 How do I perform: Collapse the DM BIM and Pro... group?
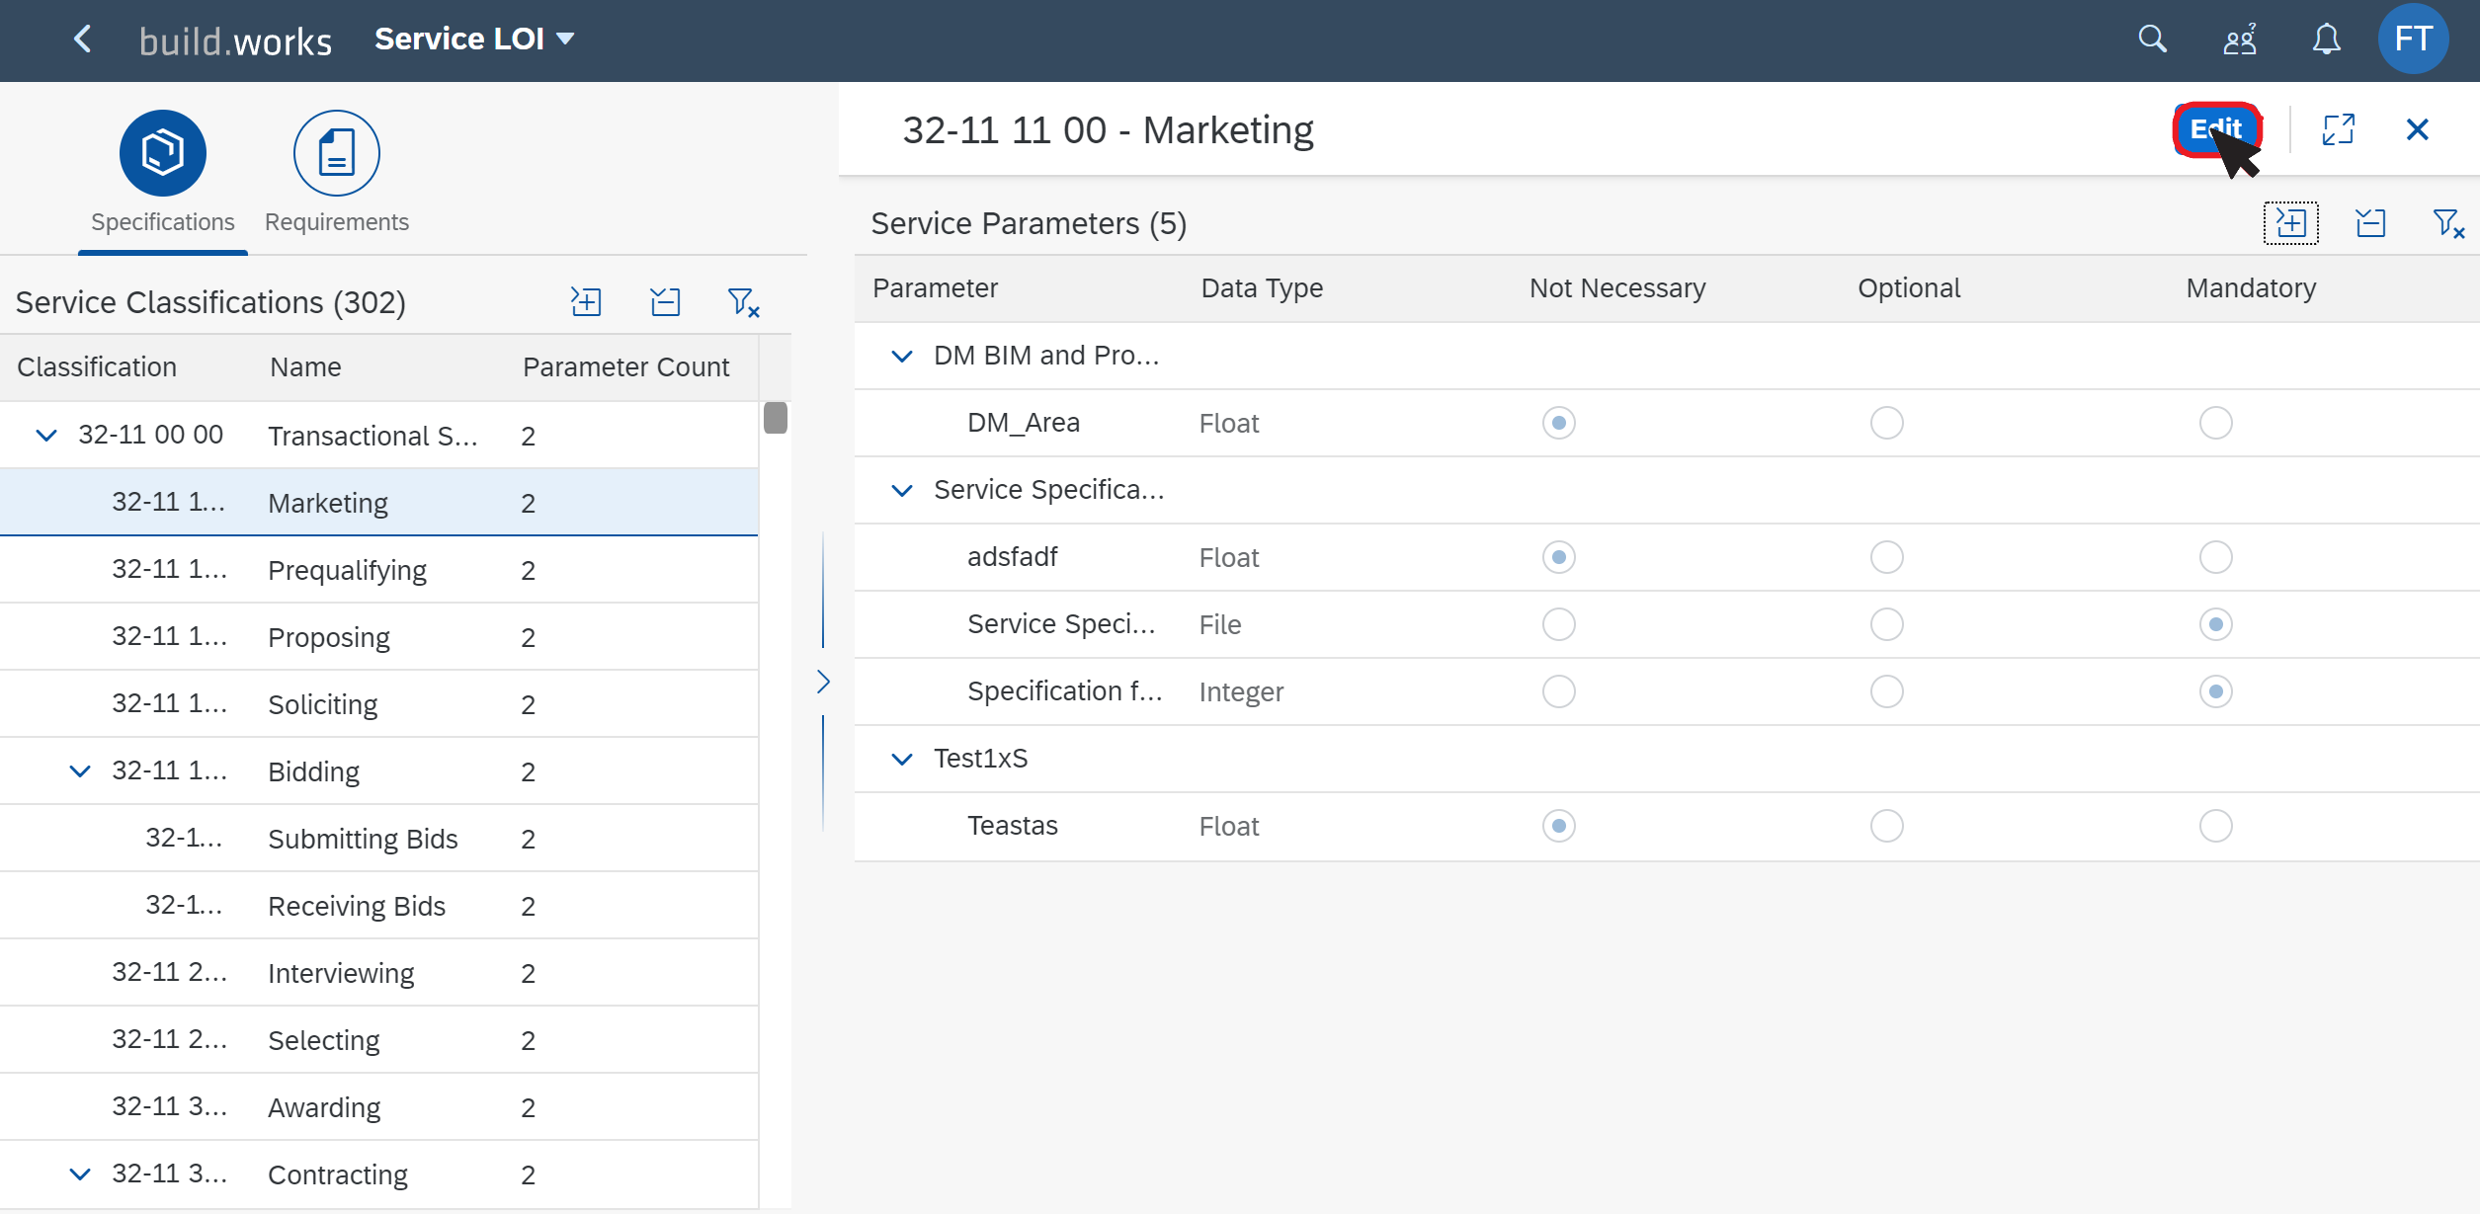coord(901,356)
